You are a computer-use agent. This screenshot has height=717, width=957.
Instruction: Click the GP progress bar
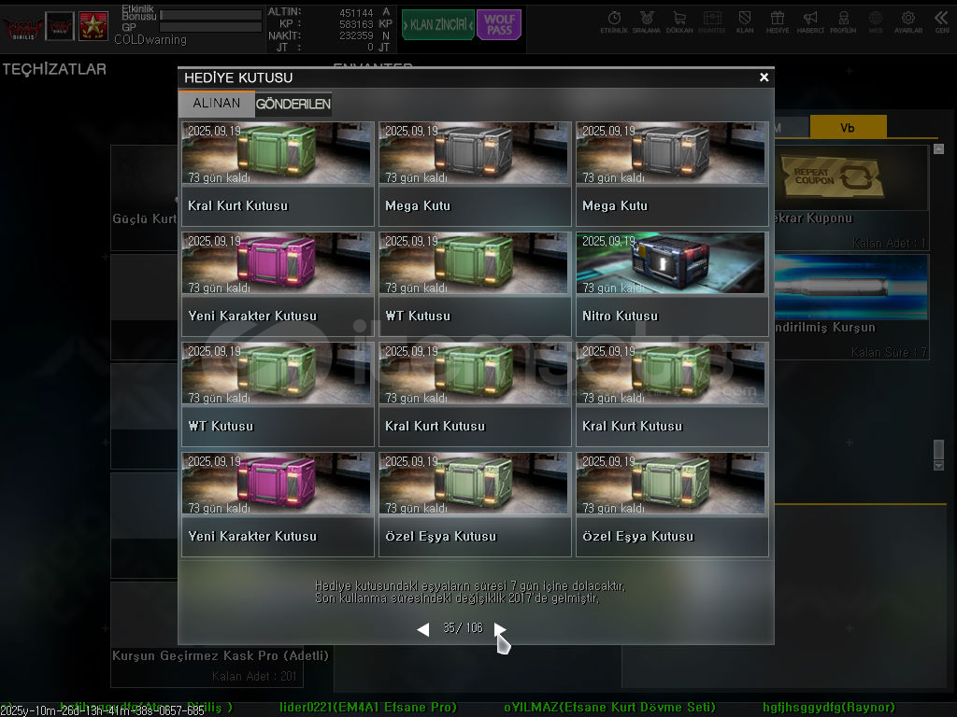point(210,27)
